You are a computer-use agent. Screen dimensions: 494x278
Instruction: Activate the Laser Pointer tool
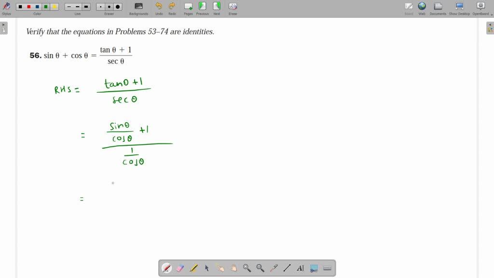click(274, 268)
